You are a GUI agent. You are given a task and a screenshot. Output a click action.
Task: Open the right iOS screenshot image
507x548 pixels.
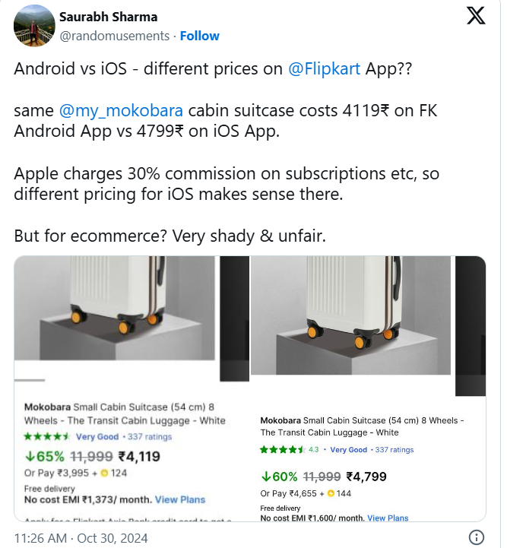(x=368, y=389)
